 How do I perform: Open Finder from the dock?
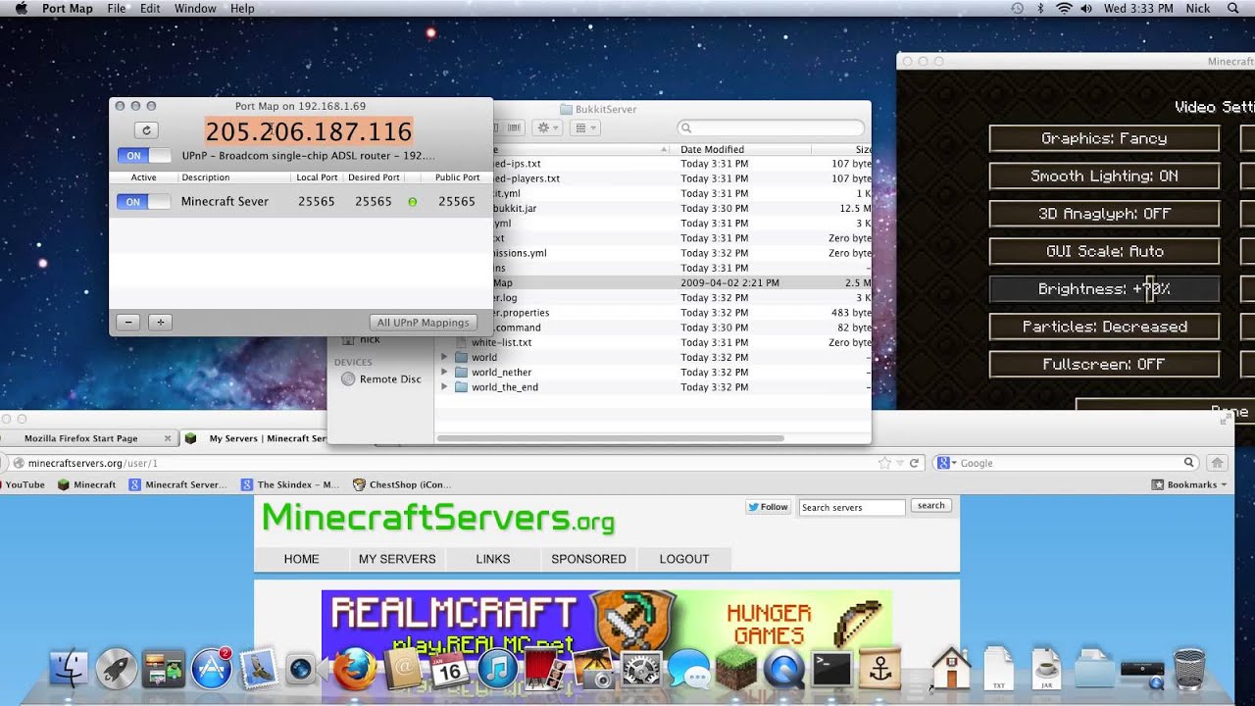click(69, 670)
